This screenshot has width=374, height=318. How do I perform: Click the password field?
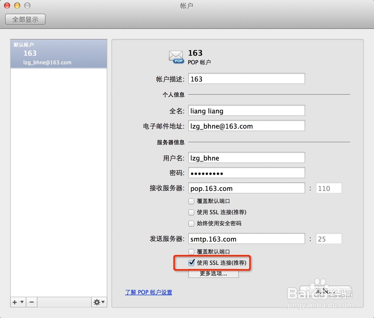pyautogui.click(x=246, y=173)
